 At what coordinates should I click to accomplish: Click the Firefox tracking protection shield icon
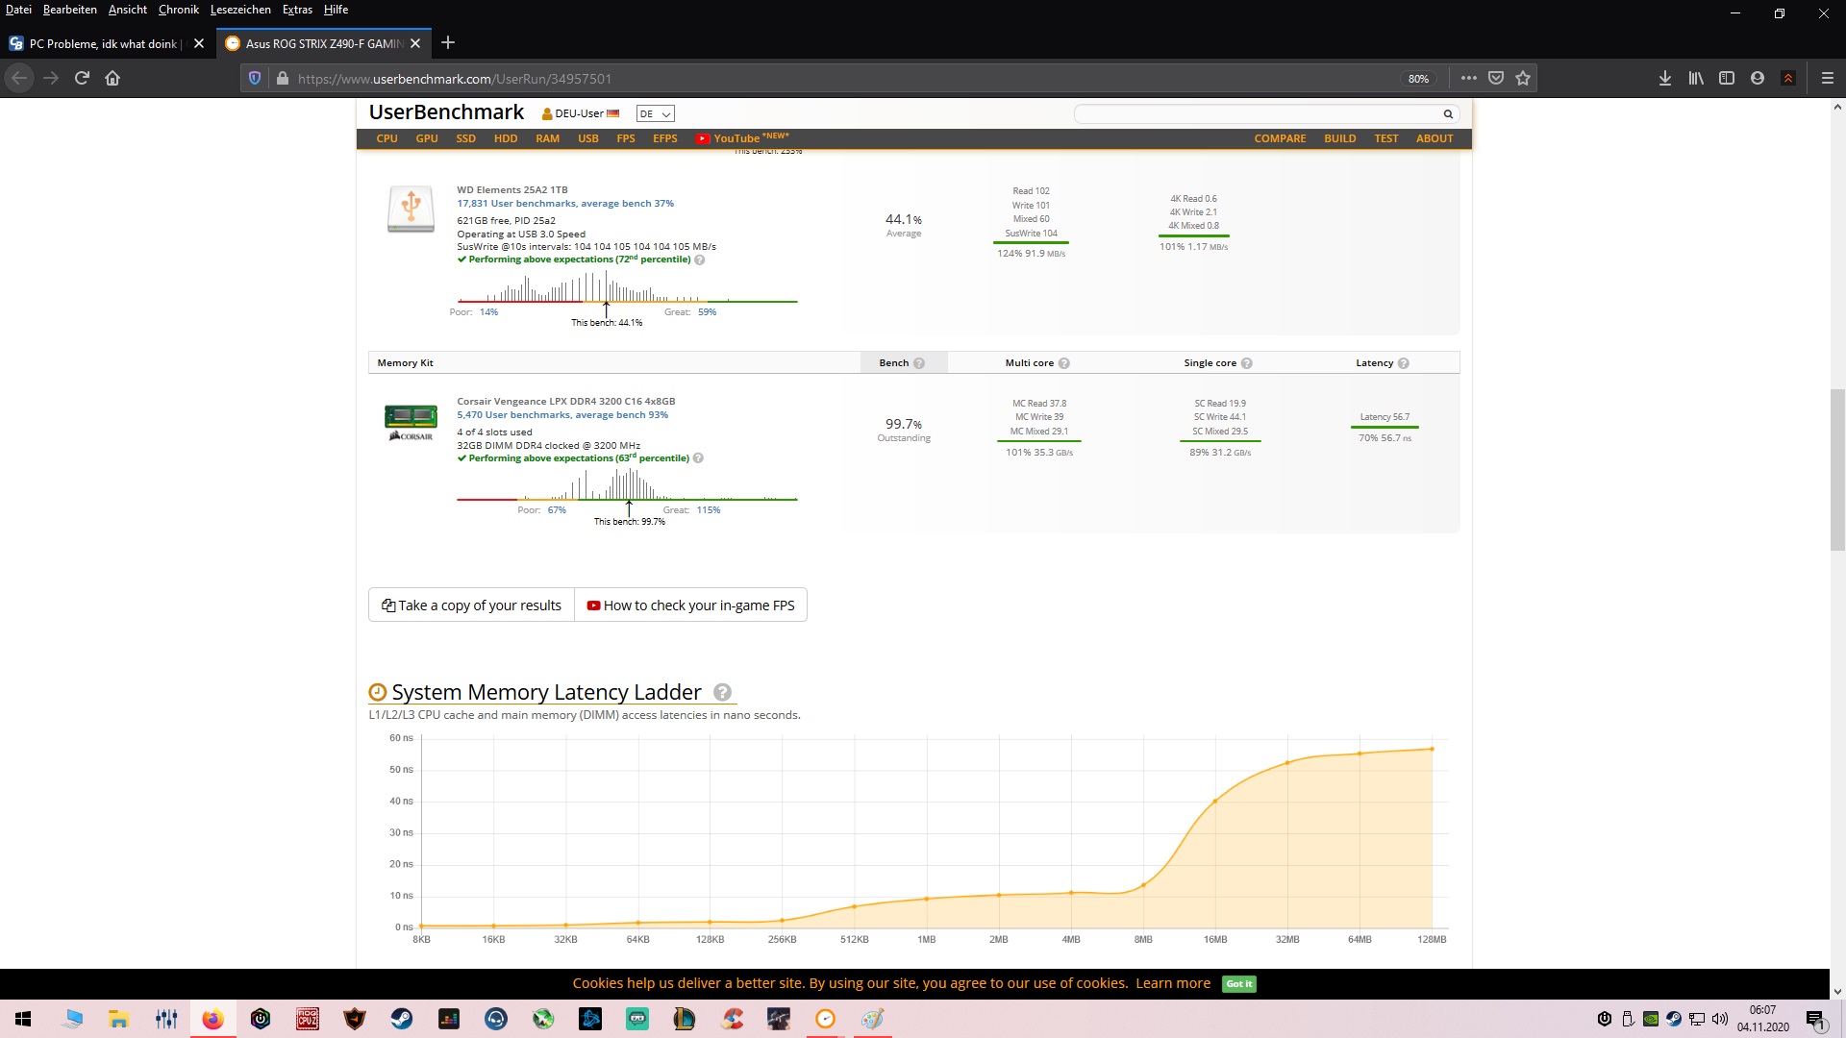coord(255,79)
